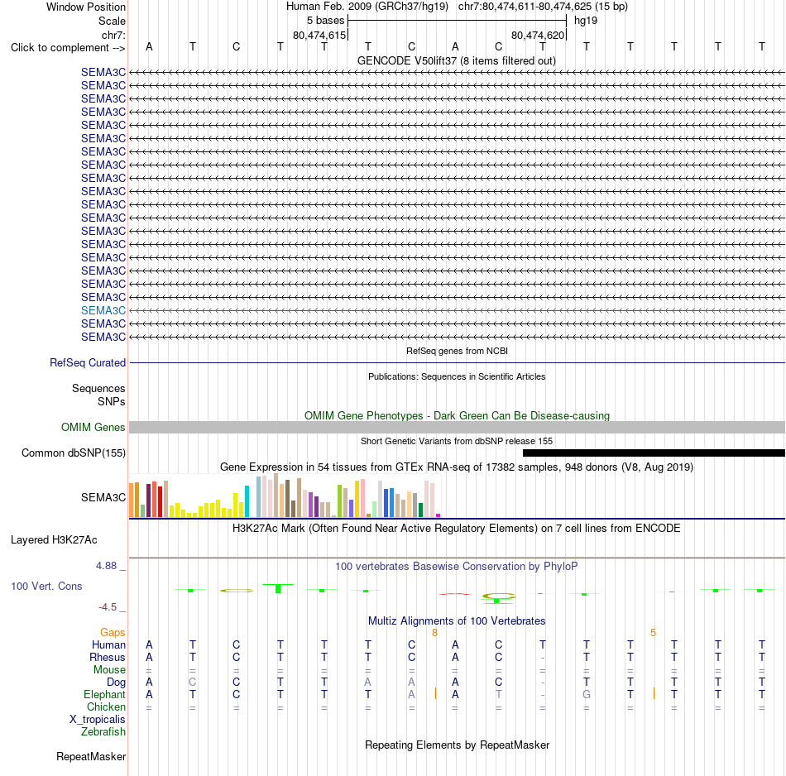Click the Layered H3K27Ac label
Image resolution: width=786 pixels, height=776 pixels.
pyautogui.click(x=54, y=540)
